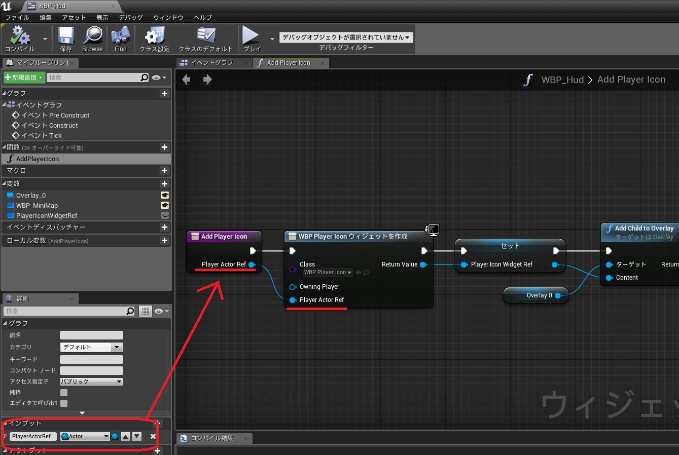The width and height of the screenshot is (679, 455).
Task: Move PlayerActorRef input up
Action: (126, 436)
